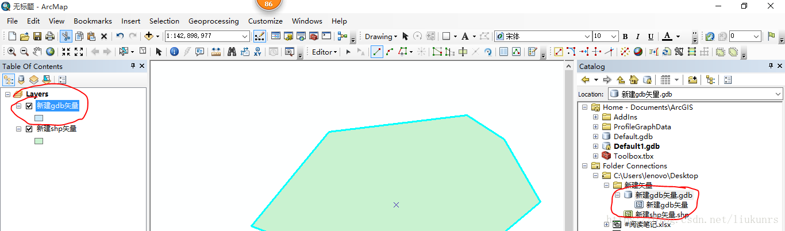Click the Delete X icon in the toolbar
The height and width of the screenshot is (231, 785).
[x=104, y=36]
